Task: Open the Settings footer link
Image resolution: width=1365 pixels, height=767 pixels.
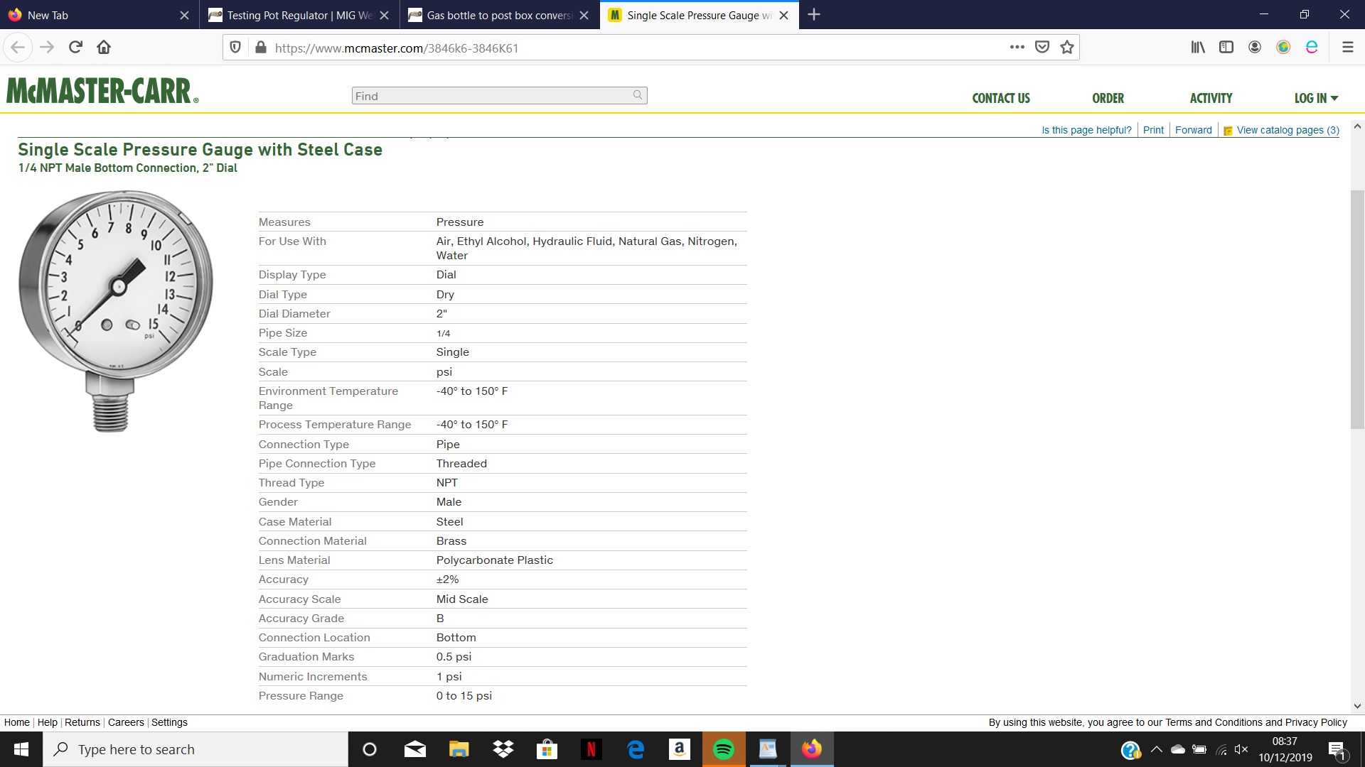Action: pyautogui.click(x=169, y=722)
